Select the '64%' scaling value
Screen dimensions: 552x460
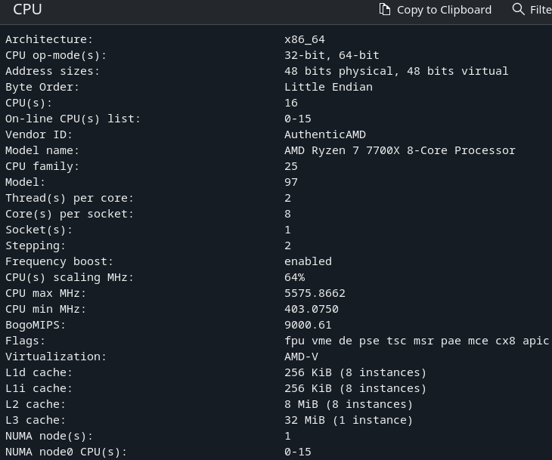point(295,277)
